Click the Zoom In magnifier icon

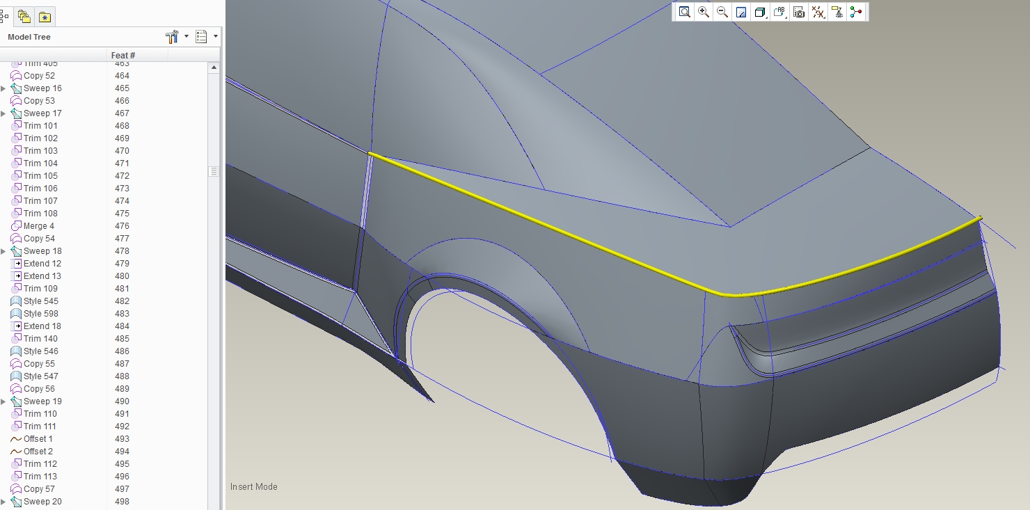click(704, 12)
